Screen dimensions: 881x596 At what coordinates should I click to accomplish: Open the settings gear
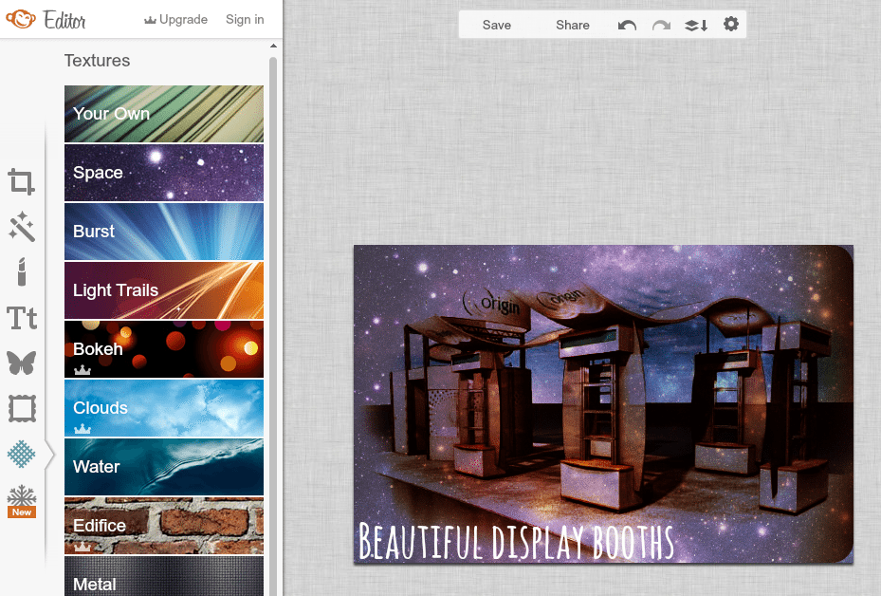(x=730, y=24)
